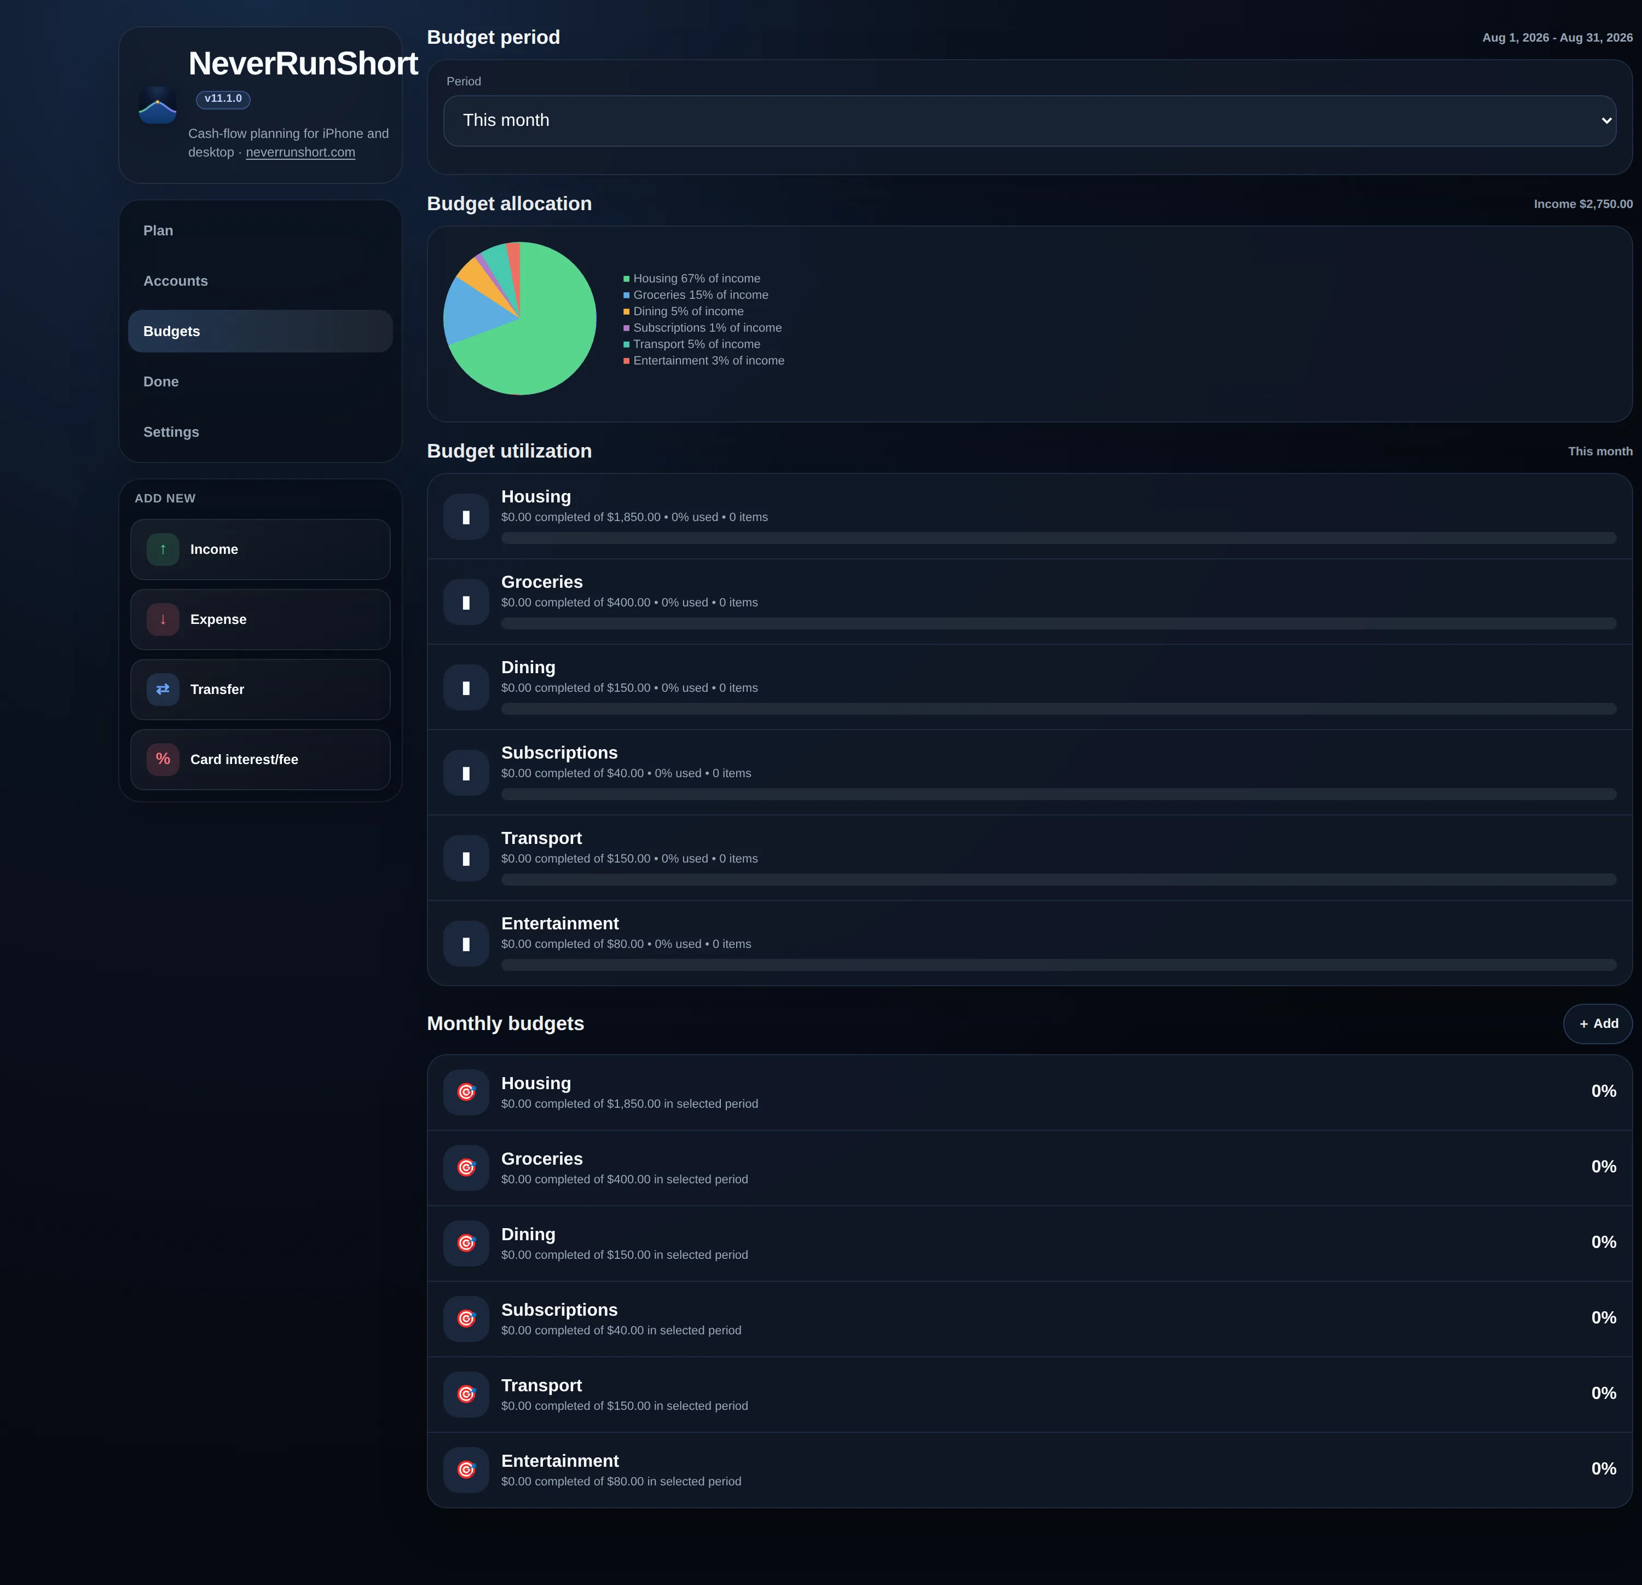Click the 'Aug 1, 2026 - Aug 31, 2026' date range
Screen dimensions: 1642x1585
[x=1557, y=38]
